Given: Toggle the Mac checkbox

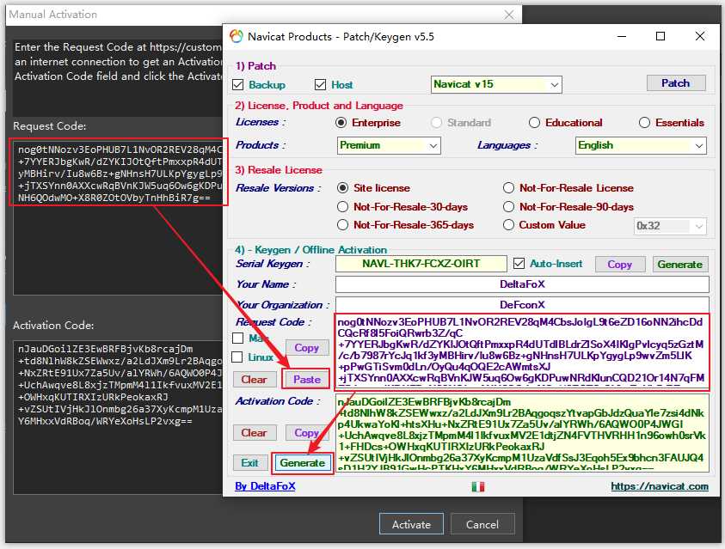Looking at the screenshot, I should click(x=237, y=338).
